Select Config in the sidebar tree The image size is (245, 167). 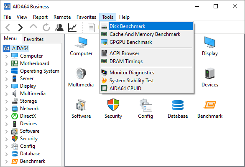[23, 146]
